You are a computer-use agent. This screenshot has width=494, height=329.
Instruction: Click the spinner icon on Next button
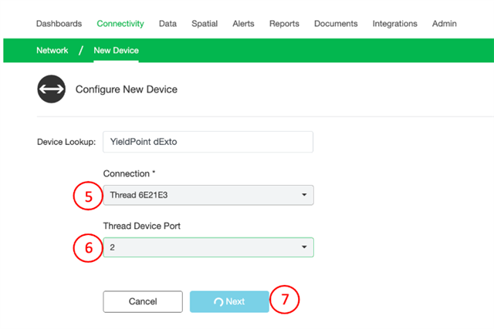(218, 302)
